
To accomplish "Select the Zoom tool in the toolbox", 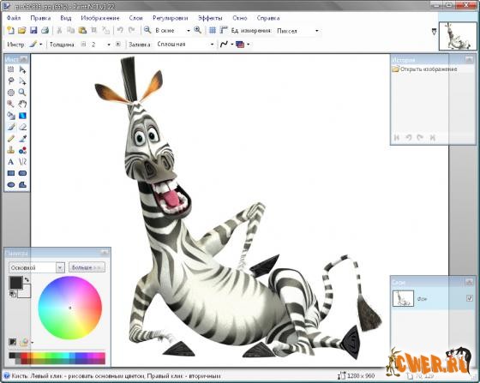I will (x=22, y=93).
